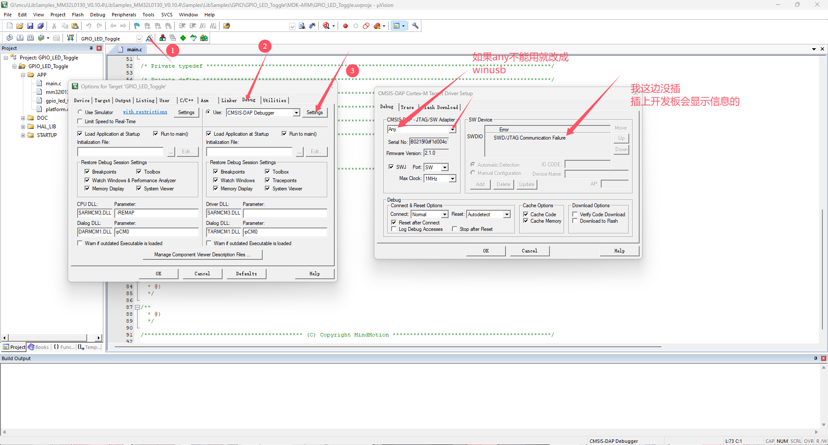Enable the Verify Code Download checkbox

575,214
